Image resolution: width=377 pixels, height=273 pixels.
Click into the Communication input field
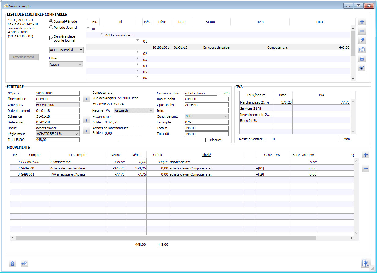[201, 93]
